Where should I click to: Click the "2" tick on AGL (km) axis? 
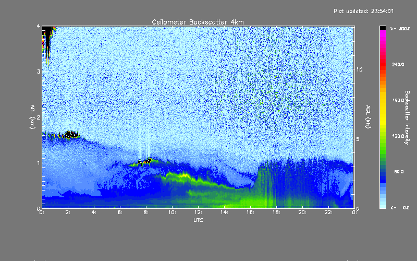tap(39, 117)
